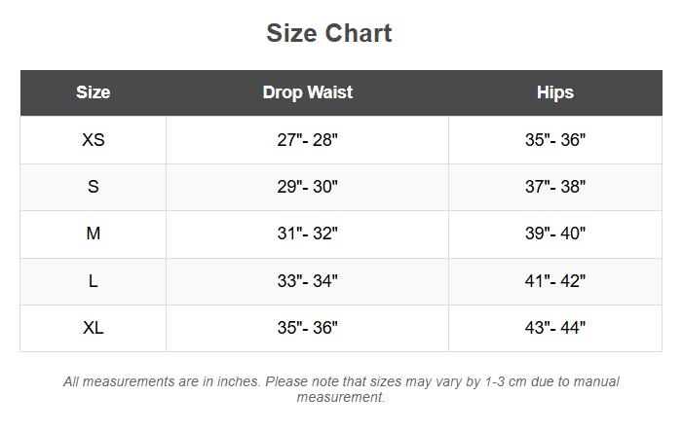Click the Hips column header
This screenshot has height=432, width=683.
pyautogui.click(x=555, y=93)
